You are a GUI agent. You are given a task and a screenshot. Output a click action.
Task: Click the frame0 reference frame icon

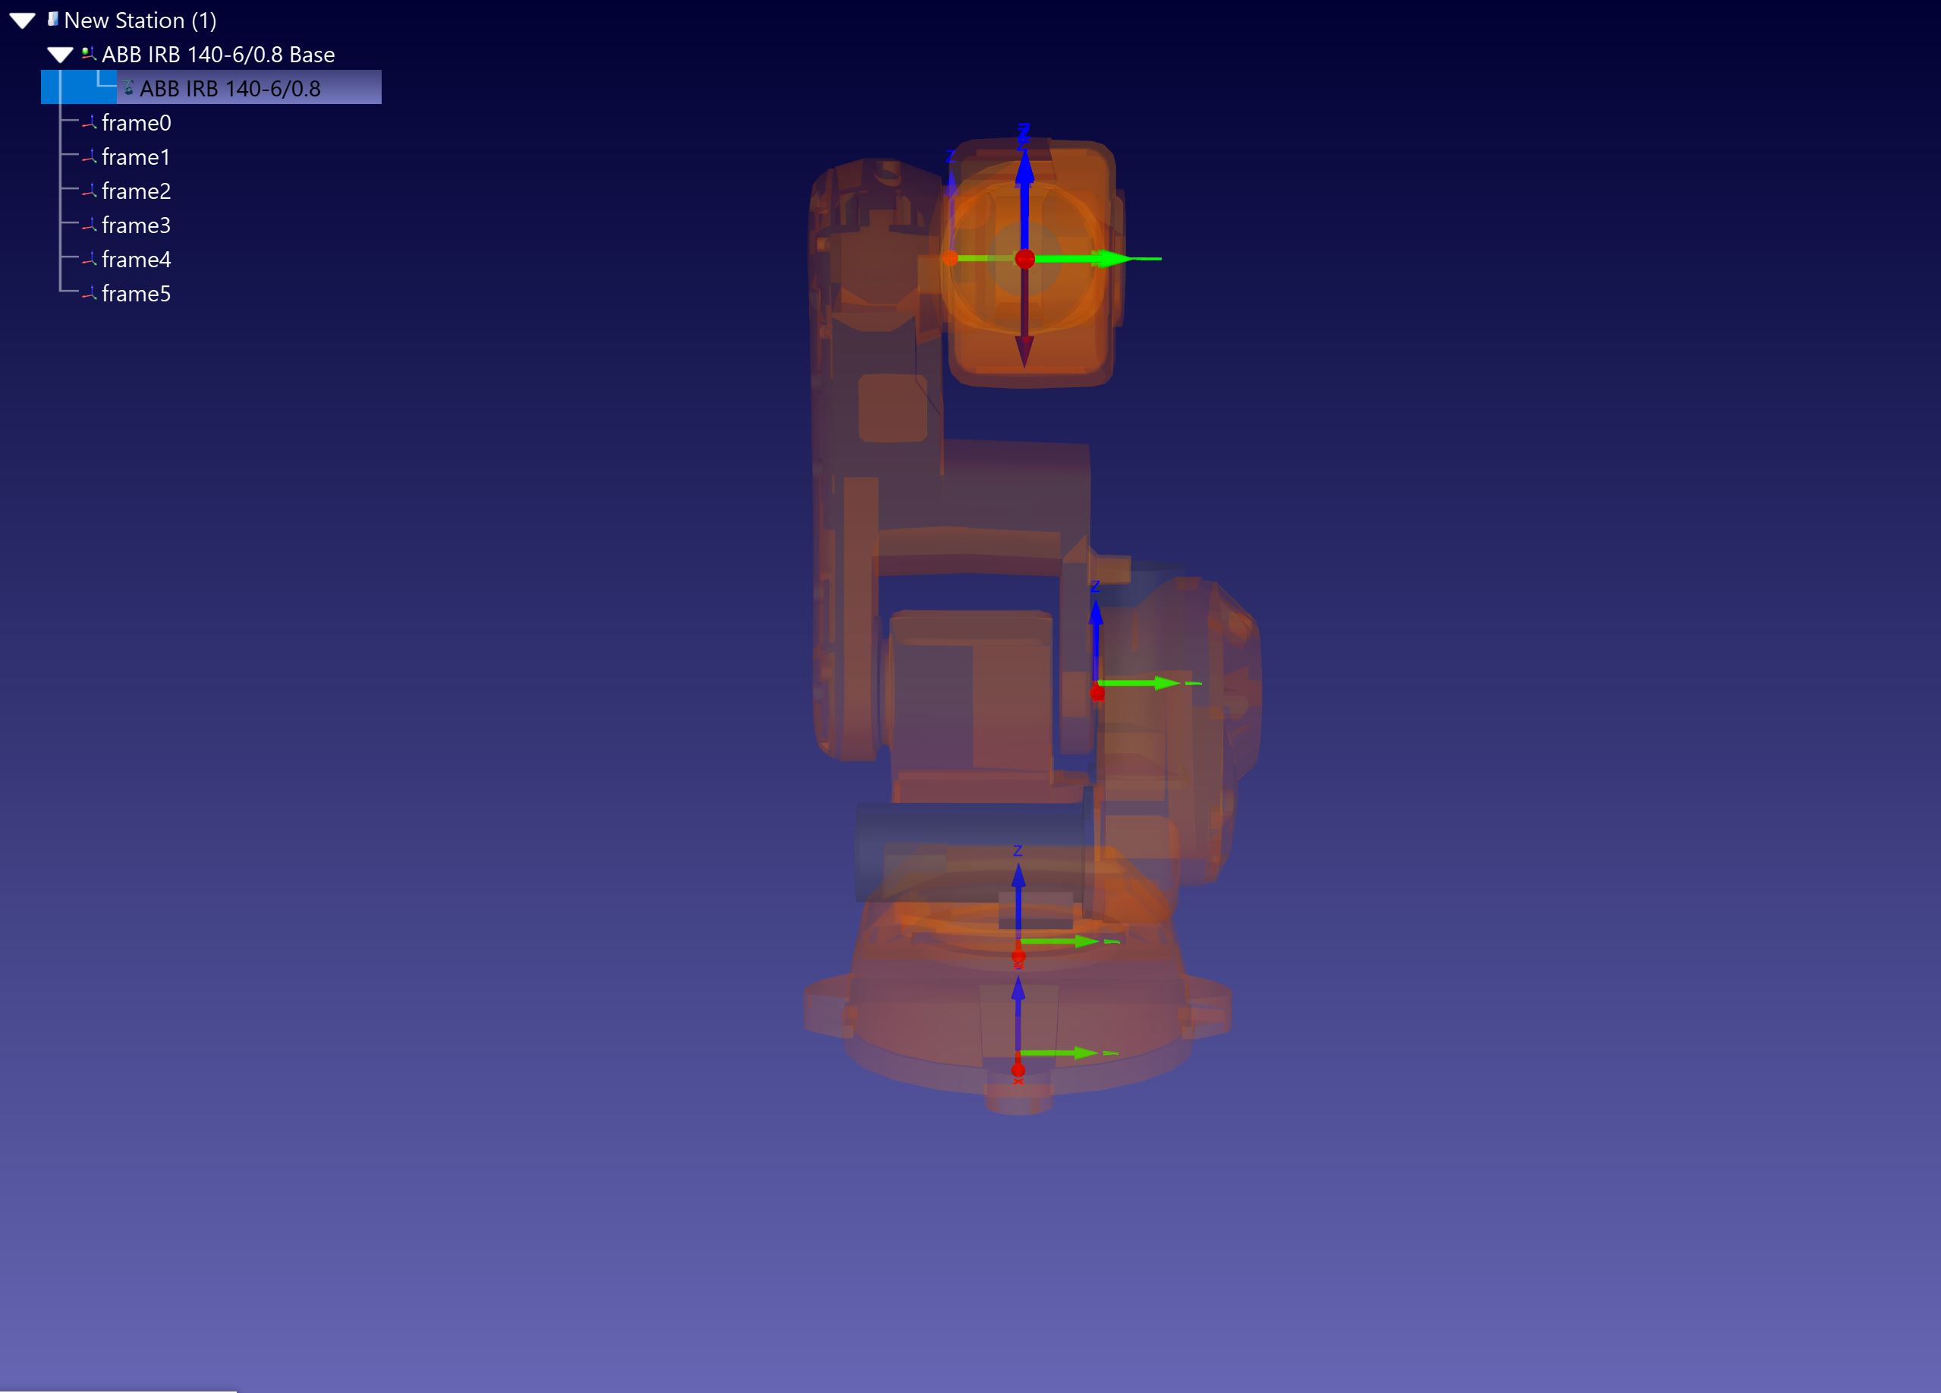tap(89, 122)
